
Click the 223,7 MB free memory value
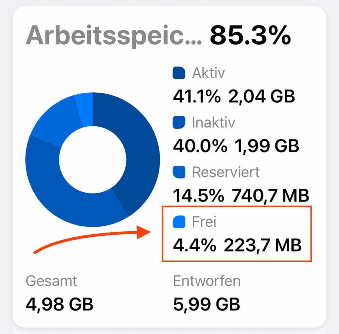(x=263, y=245)
